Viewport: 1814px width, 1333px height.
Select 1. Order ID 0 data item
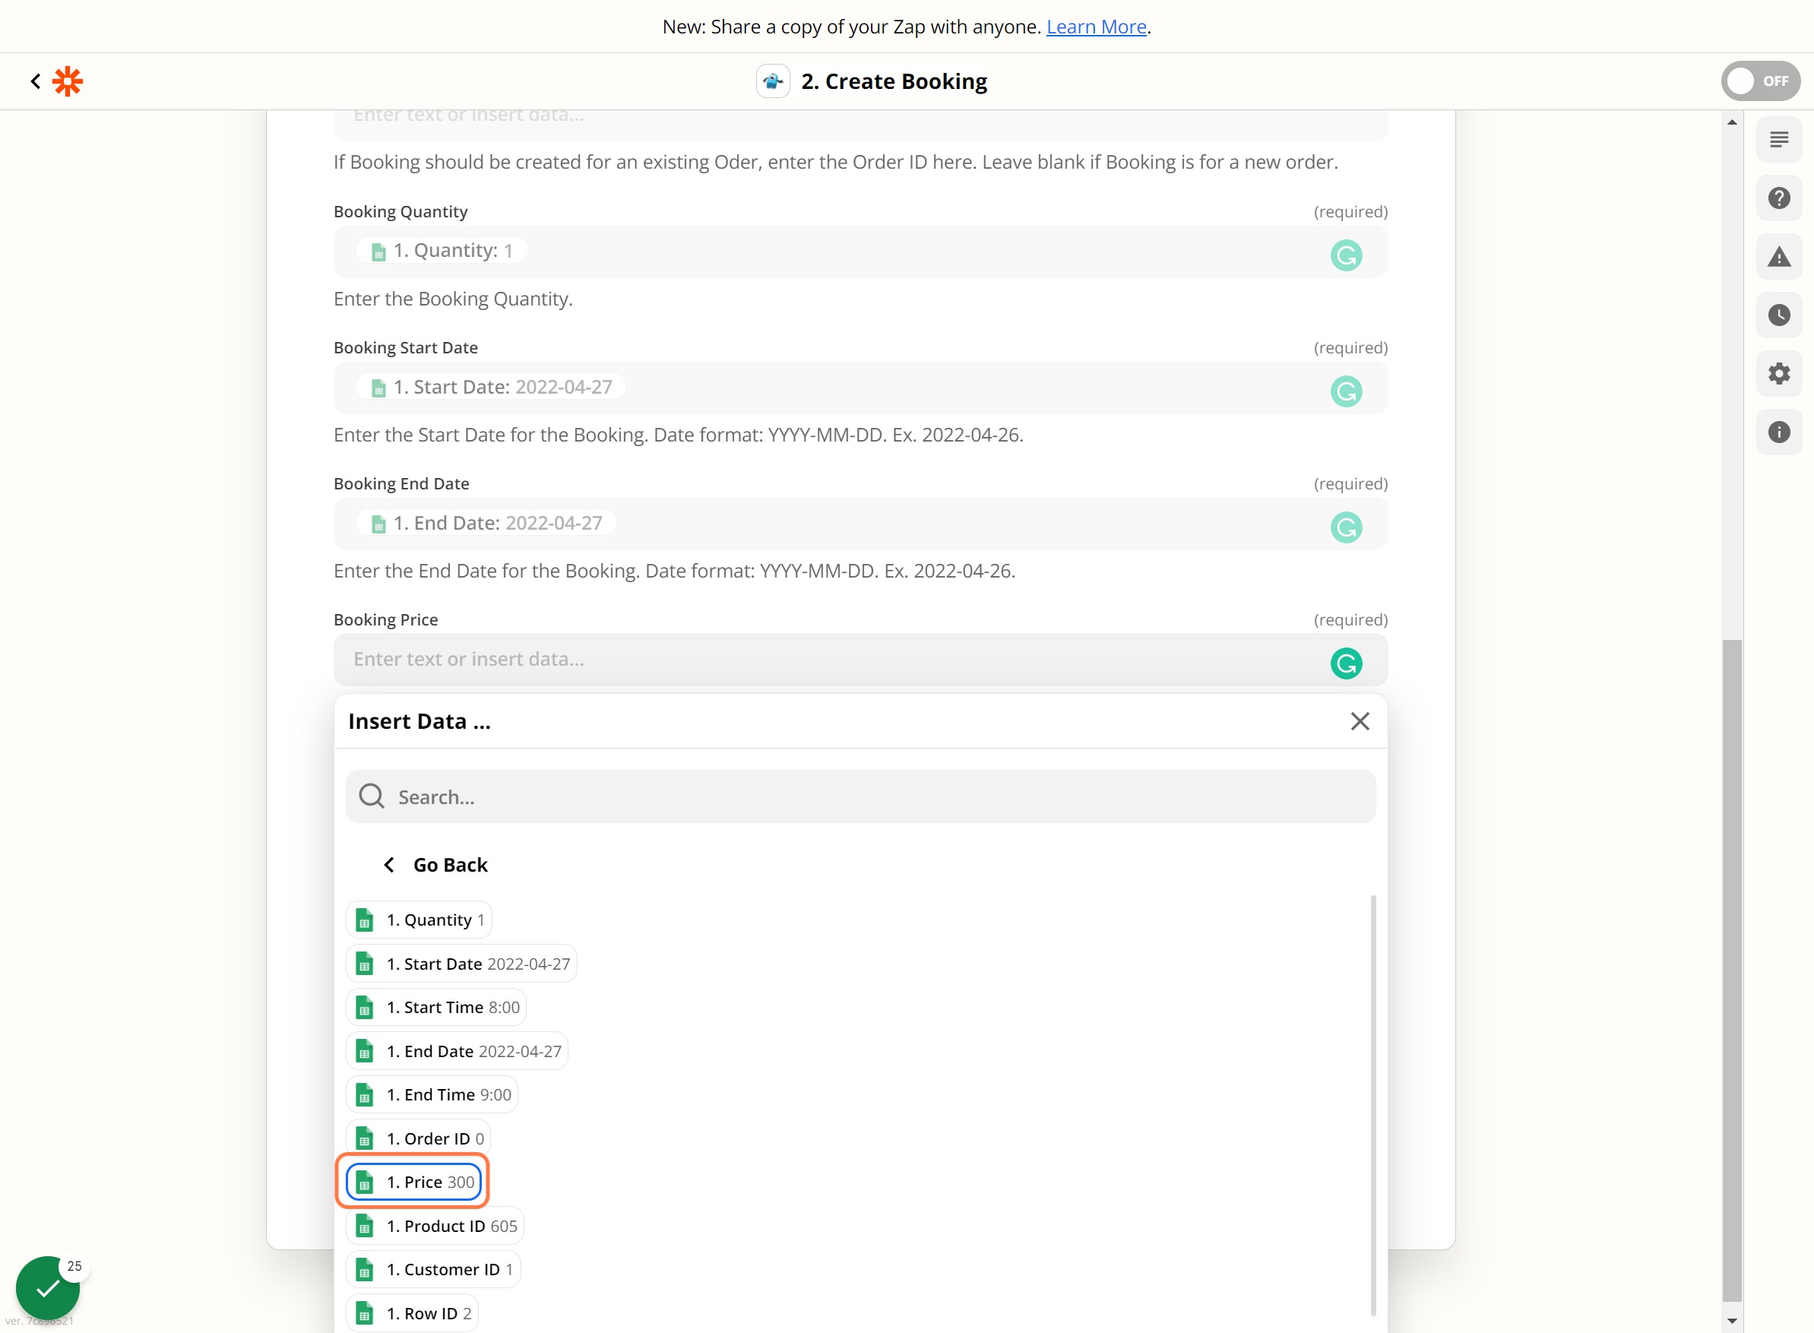pyautogui.click(x=419, y=1138)
